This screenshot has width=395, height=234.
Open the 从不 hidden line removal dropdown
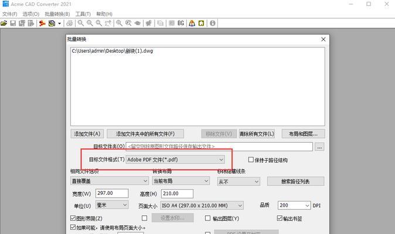tap(239, 181)
